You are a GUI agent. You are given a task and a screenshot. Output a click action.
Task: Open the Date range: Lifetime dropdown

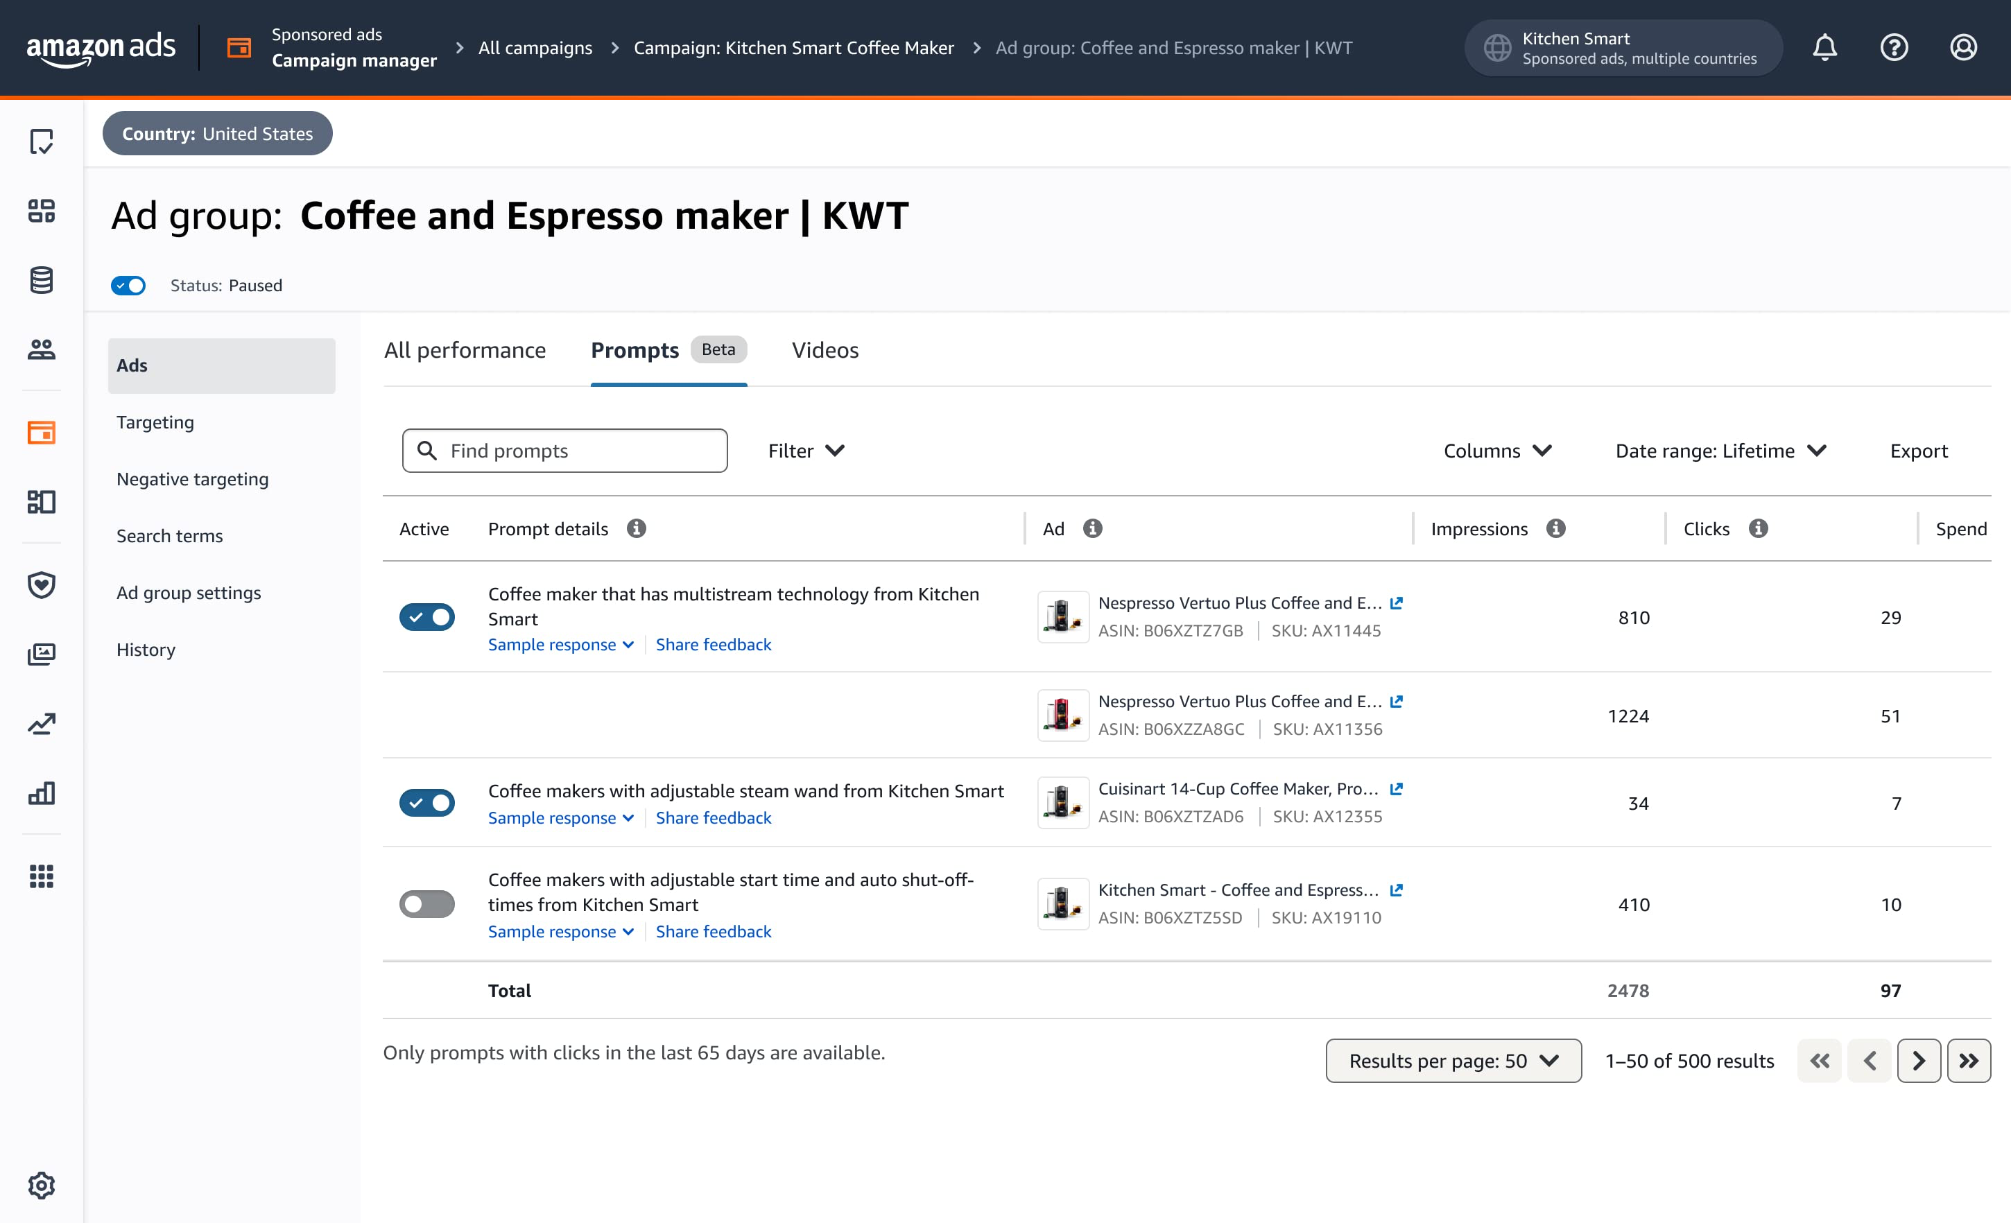point(1720,451)
